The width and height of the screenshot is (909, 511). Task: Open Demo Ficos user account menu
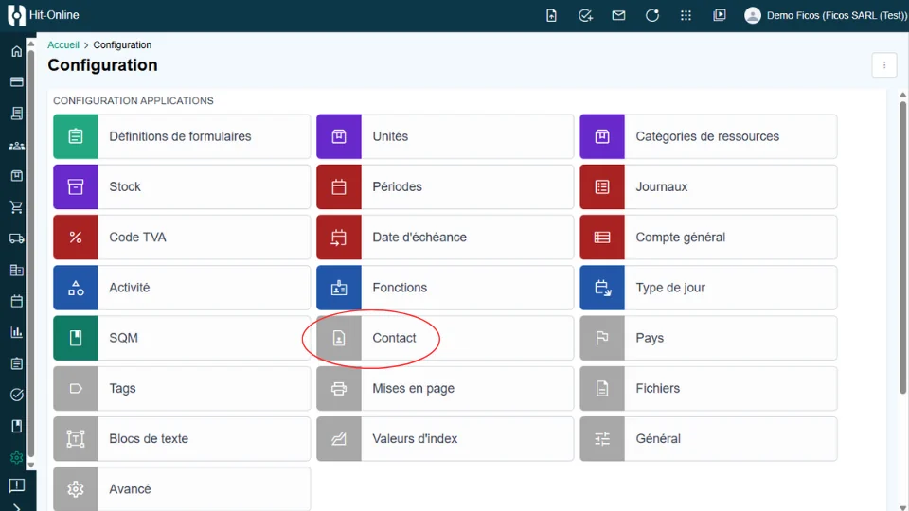[x=825, y=15]
